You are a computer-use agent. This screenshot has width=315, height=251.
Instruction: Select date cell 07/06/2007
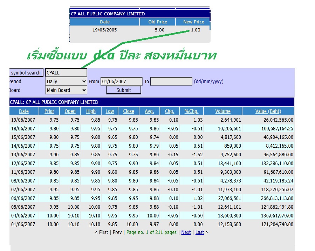23,190
